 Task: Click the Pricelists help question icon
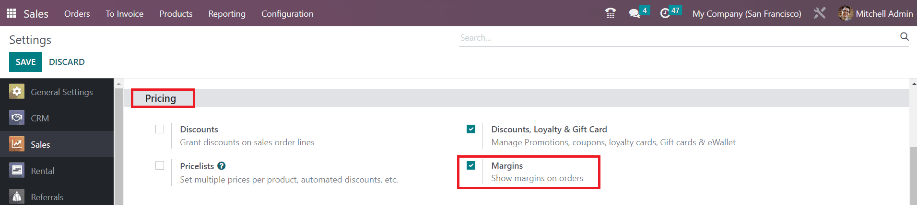[221, 166]
